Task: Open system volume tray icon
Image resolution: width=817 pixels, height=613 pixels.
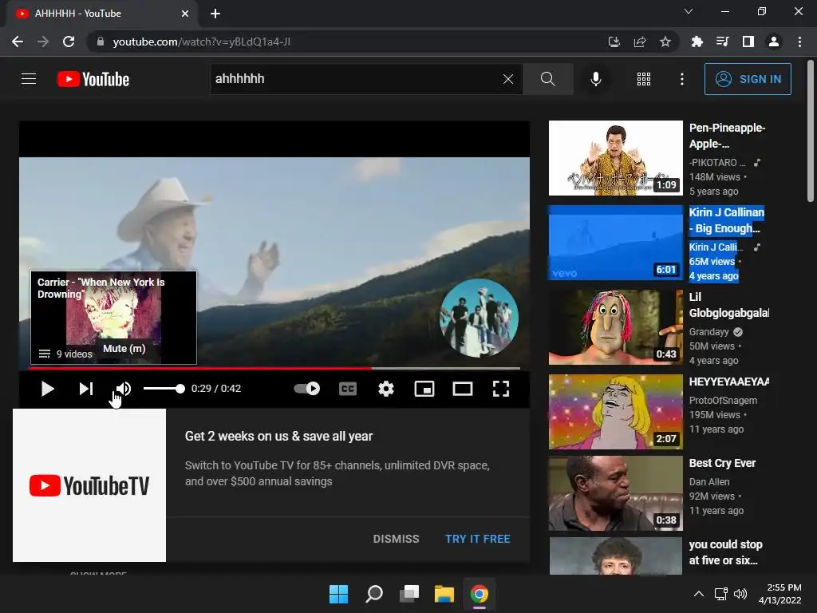Action: click(x=740, y=594)
